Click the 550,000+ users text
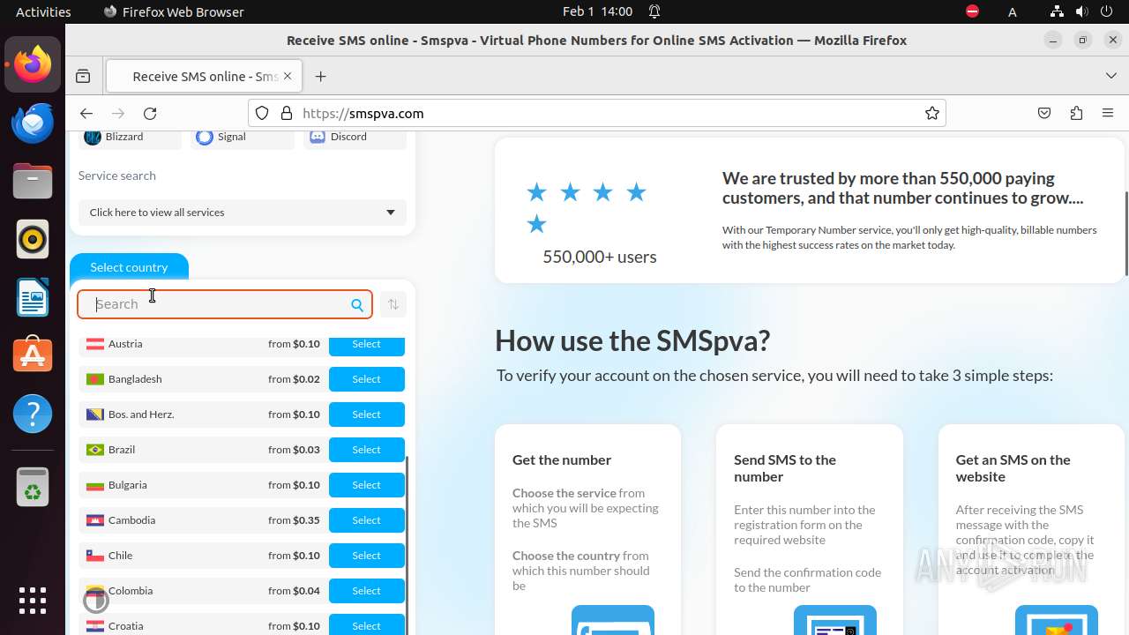 [600, 257]
